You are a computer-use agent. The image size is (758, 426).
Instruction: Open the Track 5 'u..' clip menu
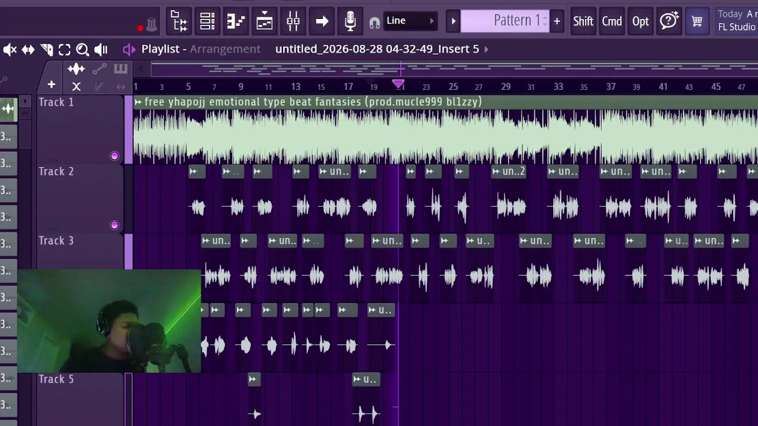coord(357,379)
